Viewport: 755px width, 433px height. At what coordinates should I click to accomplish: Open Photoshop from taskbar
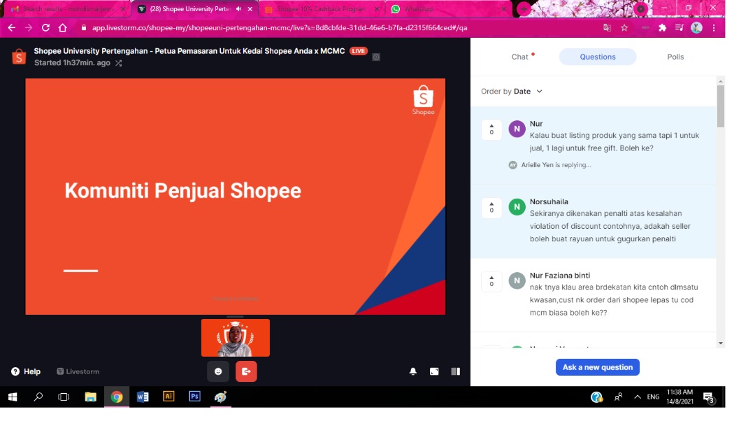[x=194, y=397]
